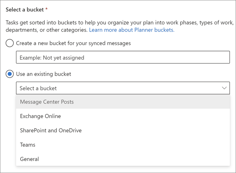Click the 'Create a new bucket for your synced messages' label
This screenshot has width=236, height=173.
pyautogui.click(x=73, y=43)
